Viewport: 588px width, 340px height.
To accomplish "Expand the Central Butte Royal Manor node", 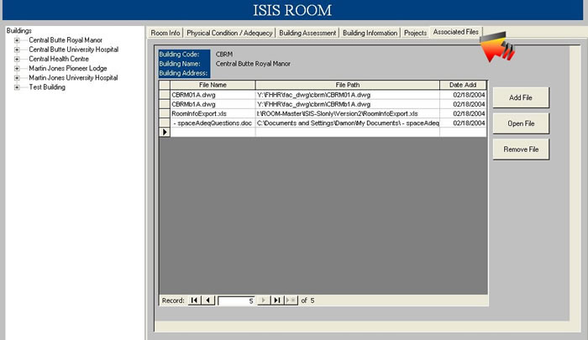I will click(x=17, y=40).
